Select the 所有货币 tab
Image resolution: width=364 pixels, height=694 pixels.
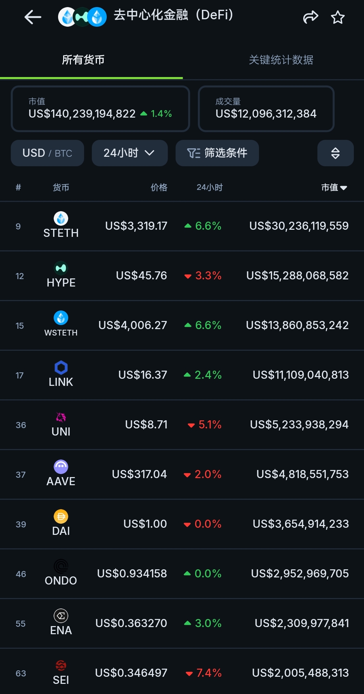[x=83, y=60]
